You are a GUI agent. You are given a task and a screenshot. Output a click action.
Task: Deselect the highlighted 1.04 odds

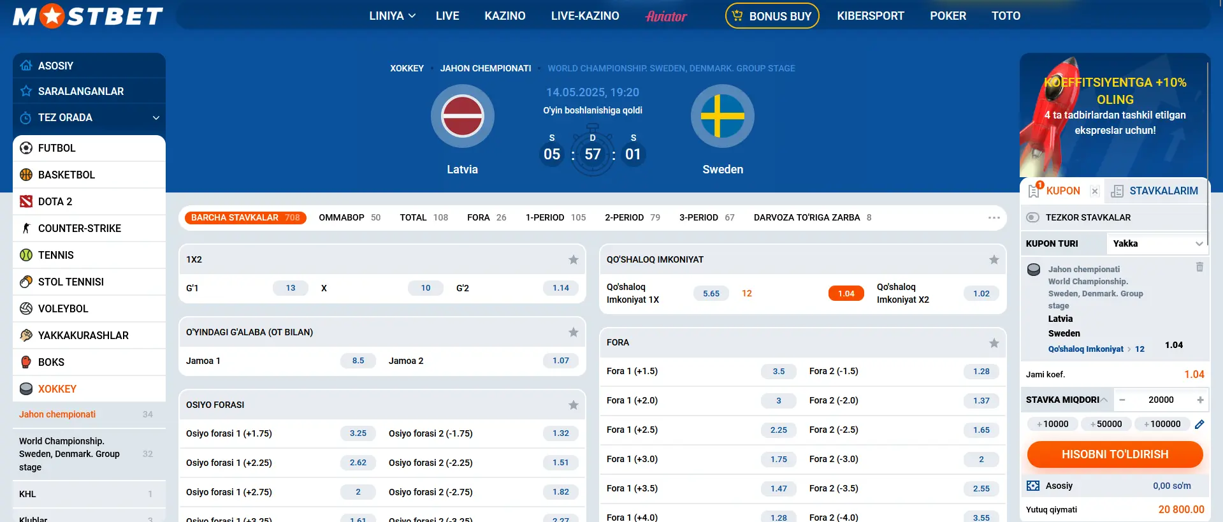[x=846, y=293]
